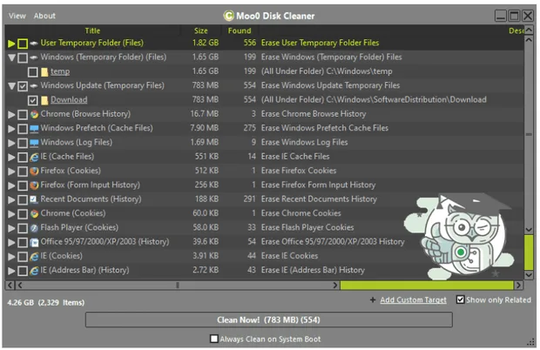Click the icon beside Windows Update (Temporary Files)

[34, 85]
